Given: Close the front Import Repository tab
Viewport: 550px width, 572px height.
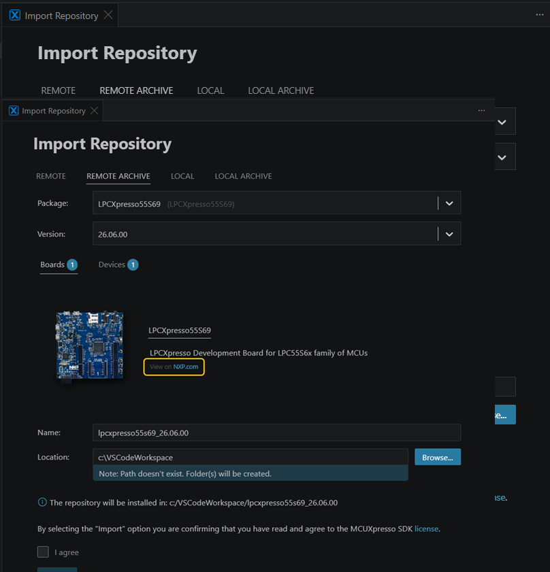Looking at the screenshot, I should coord(94,111).
